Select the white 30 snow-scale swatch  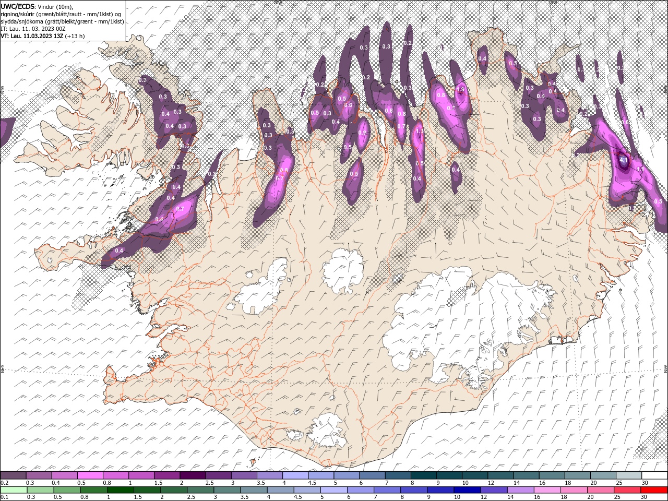[x=654, y=475]
